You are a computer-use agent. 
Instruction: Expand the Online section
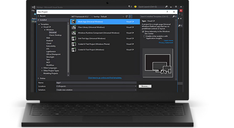pos(38,78)
